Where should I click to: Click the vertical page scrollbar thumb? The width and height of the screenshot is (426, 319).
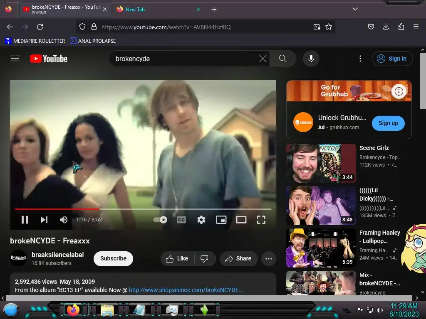(x=423, y=81)
